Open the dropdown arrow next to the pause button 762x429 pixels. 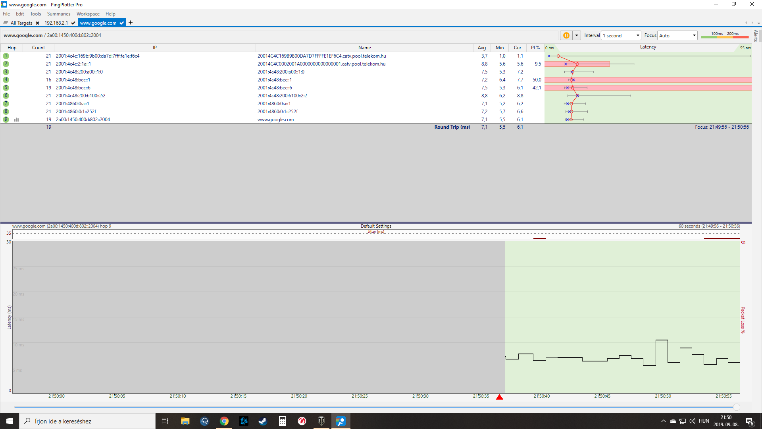(577, 35)
